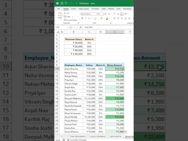Click the Auto Fill Options icon near row 27
The height and width of the screenshot is (141, 188).
click(x=126, y=132)
